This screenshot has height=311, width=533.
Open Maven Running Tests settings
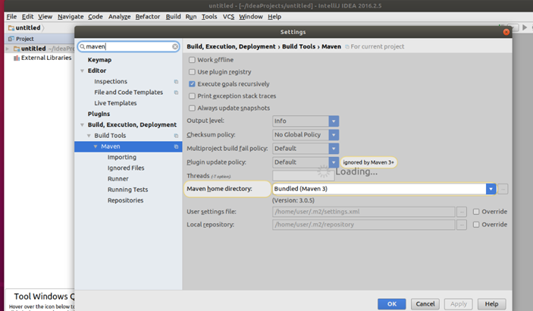128,190
